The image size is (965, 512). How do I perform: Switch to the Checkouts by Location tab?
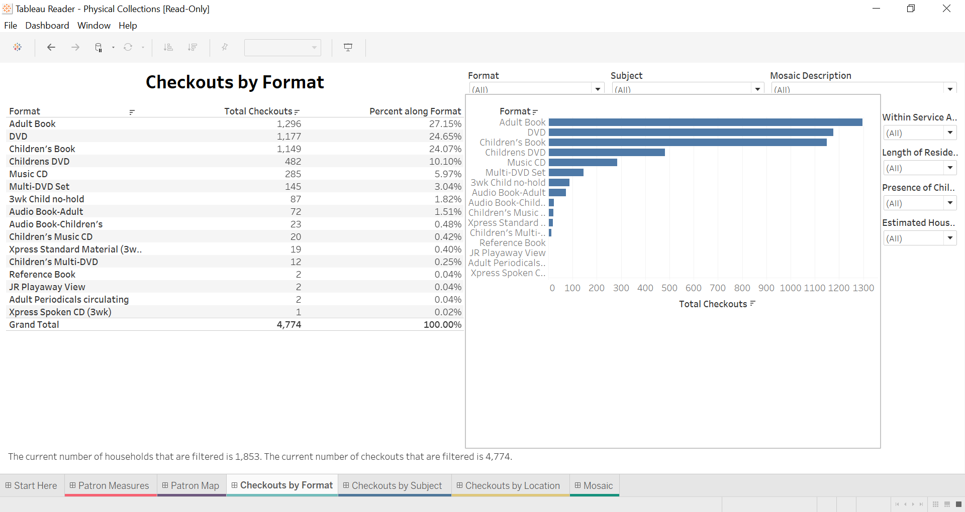point(509,485)
